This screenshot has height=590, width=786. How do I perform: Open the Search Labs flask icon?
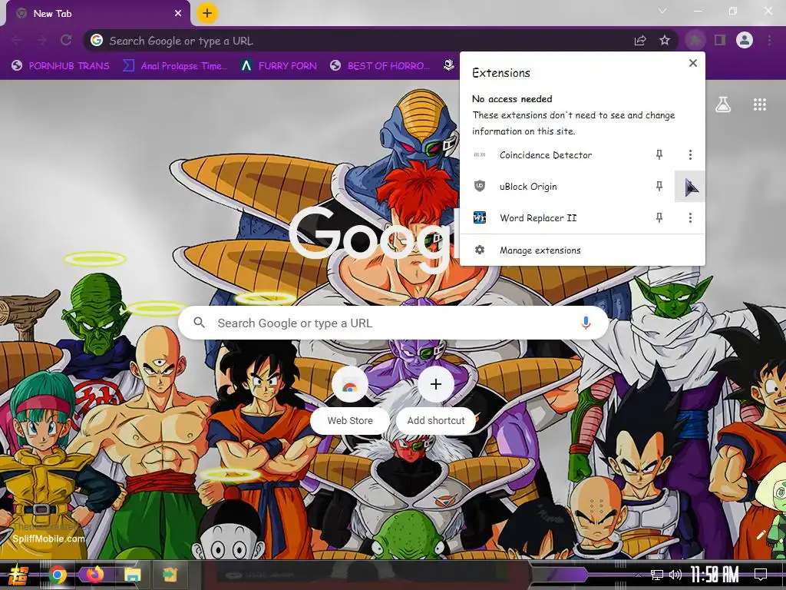pyautogui.click(x=723, y=104)
